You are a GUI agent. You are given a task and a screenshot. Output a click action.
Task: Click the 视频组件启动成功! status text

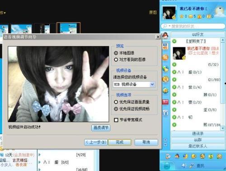24,127
